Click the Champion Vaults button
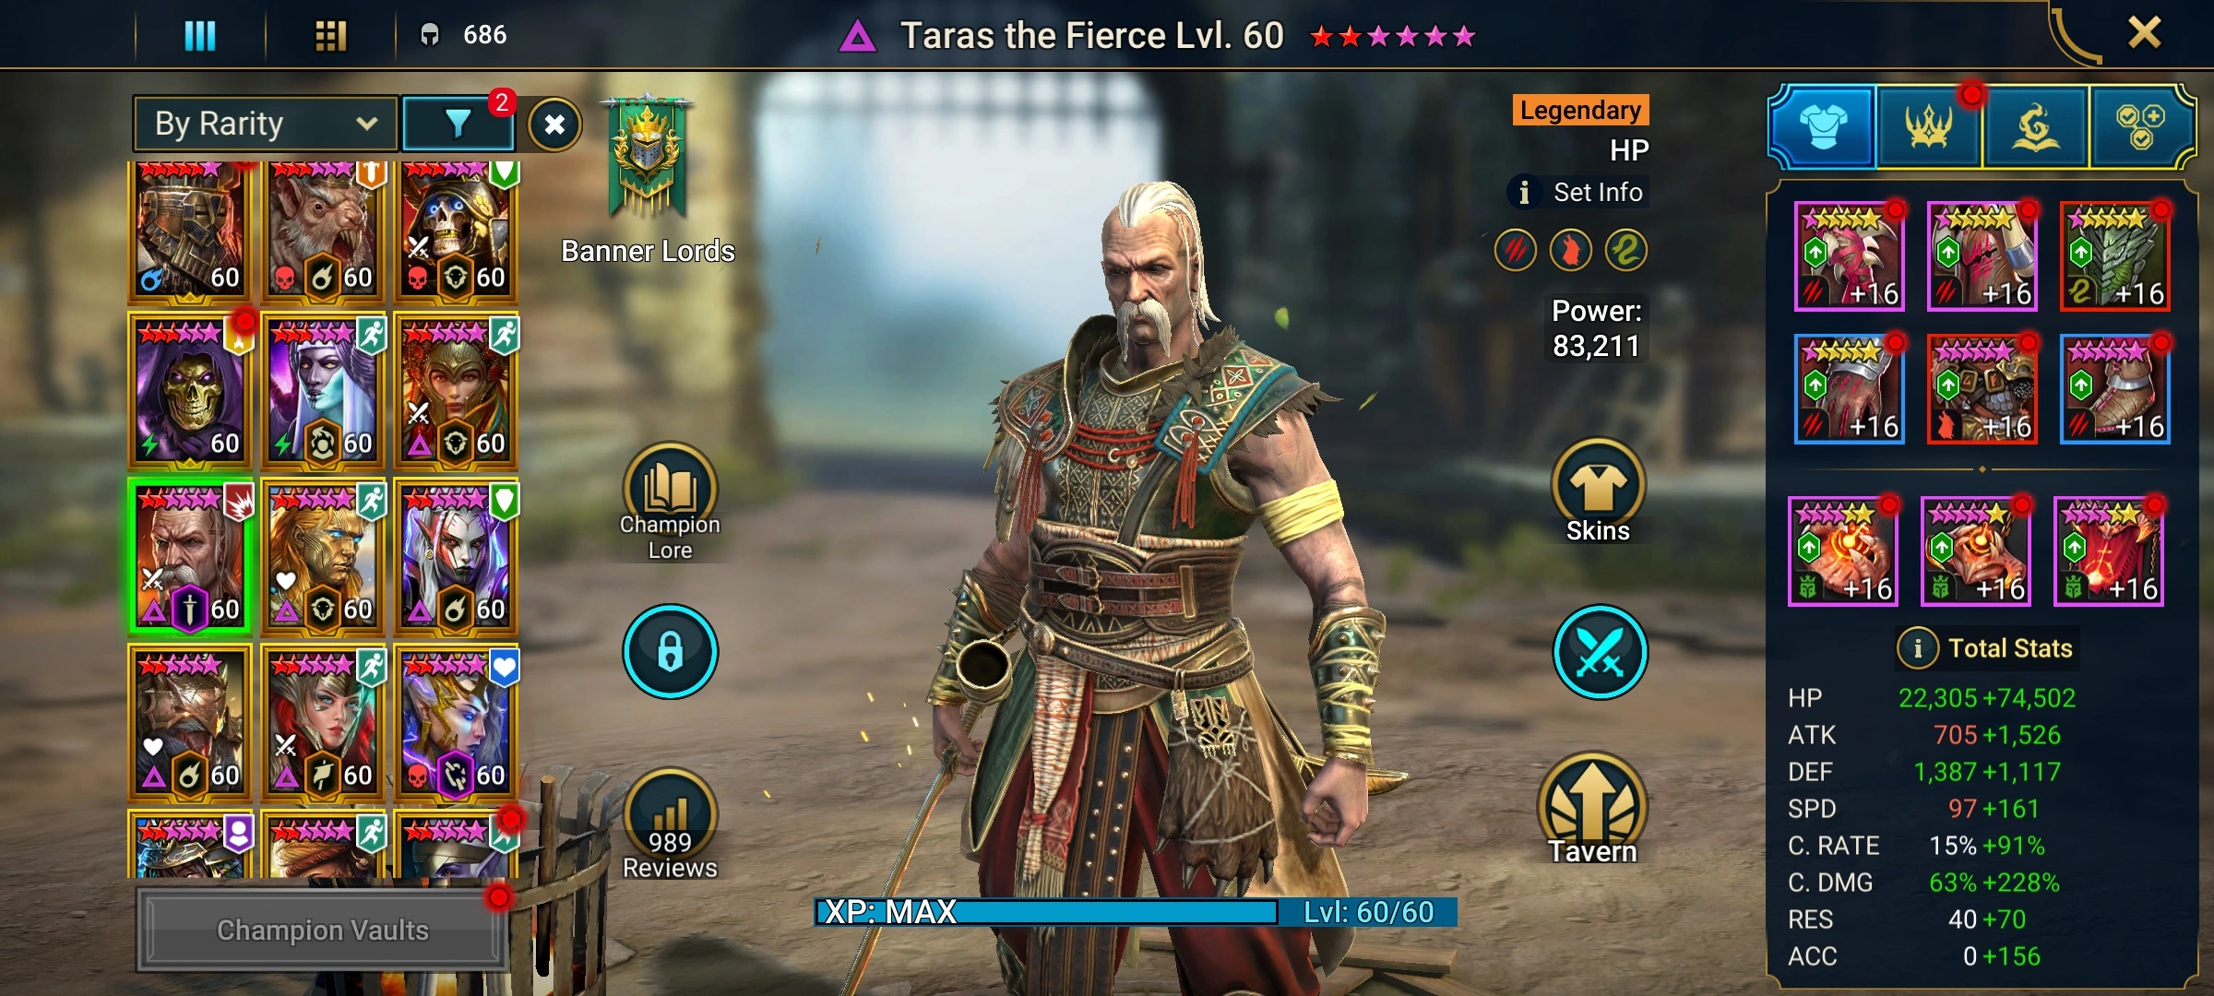The height and width of the screenshot is (996, 2214). (x=322, y=930)
